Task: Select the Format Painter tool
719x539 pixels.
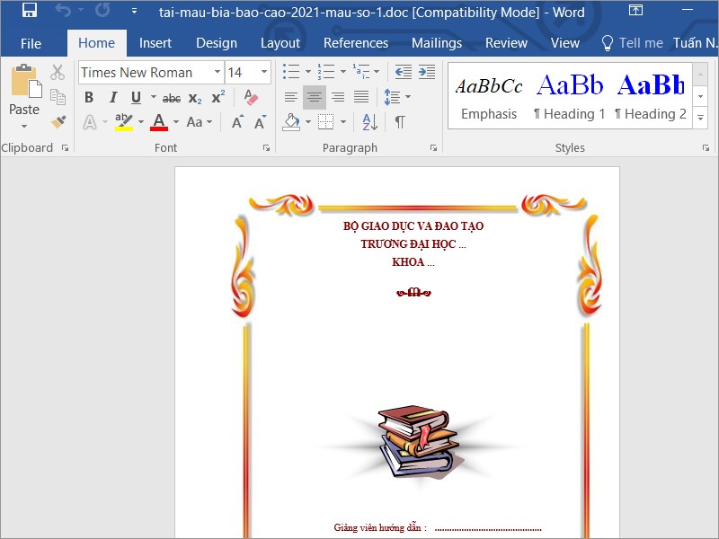Action: [57, 119]
